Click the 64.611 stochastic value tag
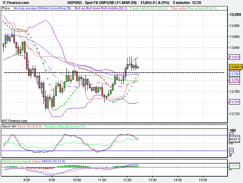 click(x=234, y=139)
